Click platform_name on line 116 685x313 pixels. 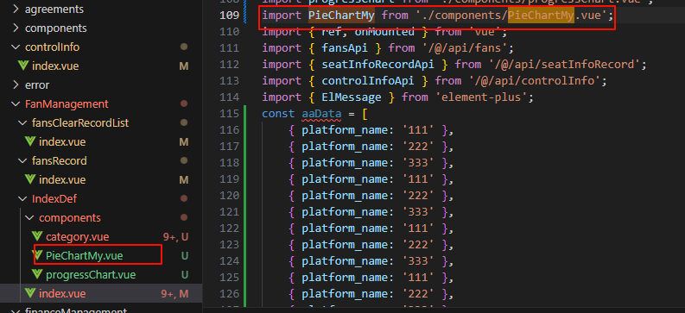[x=345, y=130]
